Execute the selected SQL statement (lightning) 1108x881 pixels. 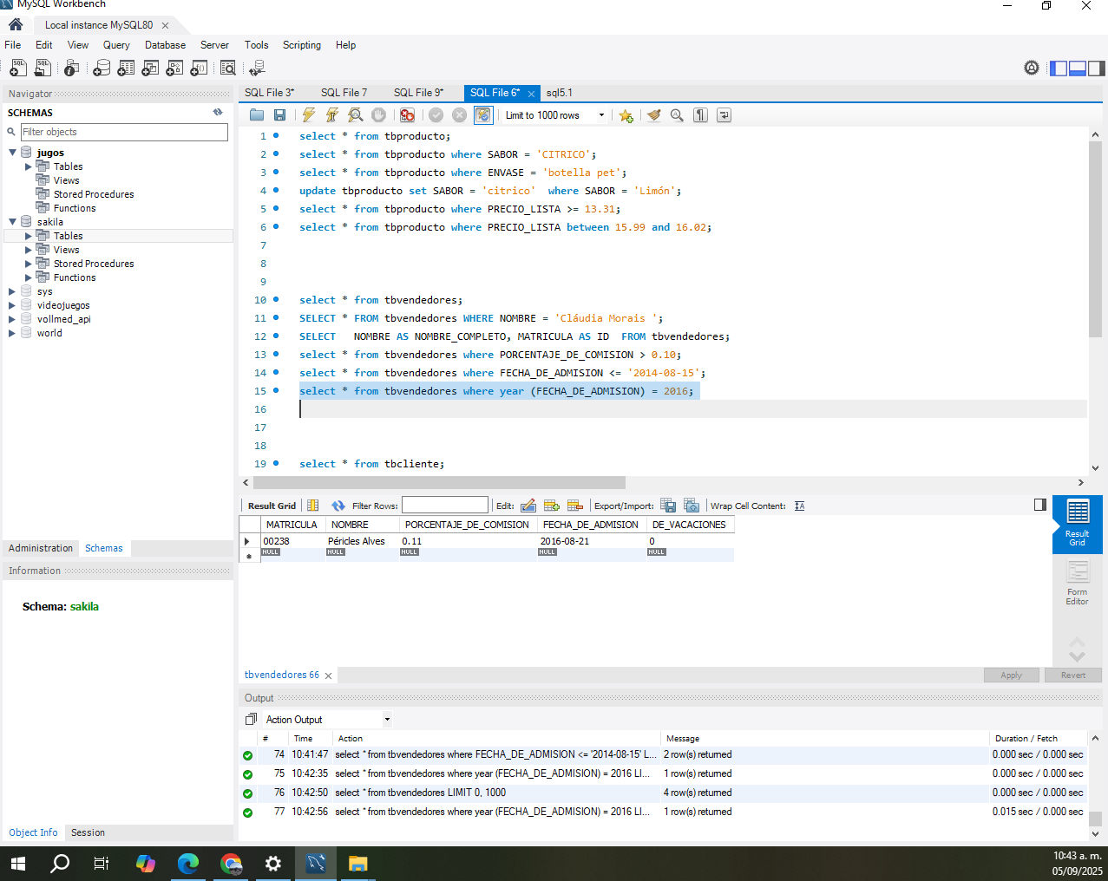click(309, 115)
